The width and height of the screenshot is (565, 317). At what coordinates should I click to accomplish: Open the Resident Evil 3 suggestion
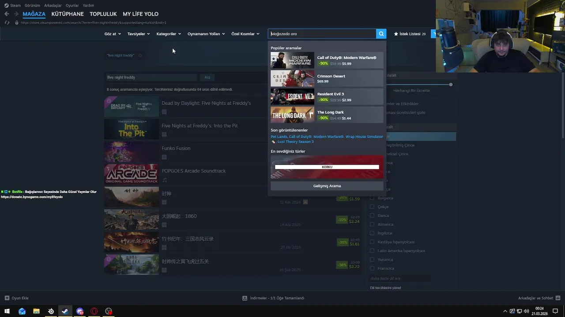pos(327,96)
